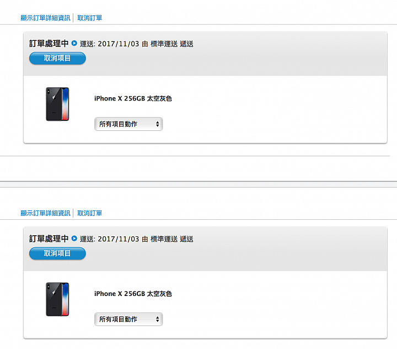The height and width of the screenshot is (349, 397).
Task: Open the first 顯示訂單詳細資訊 link
Action: (45, 18)
